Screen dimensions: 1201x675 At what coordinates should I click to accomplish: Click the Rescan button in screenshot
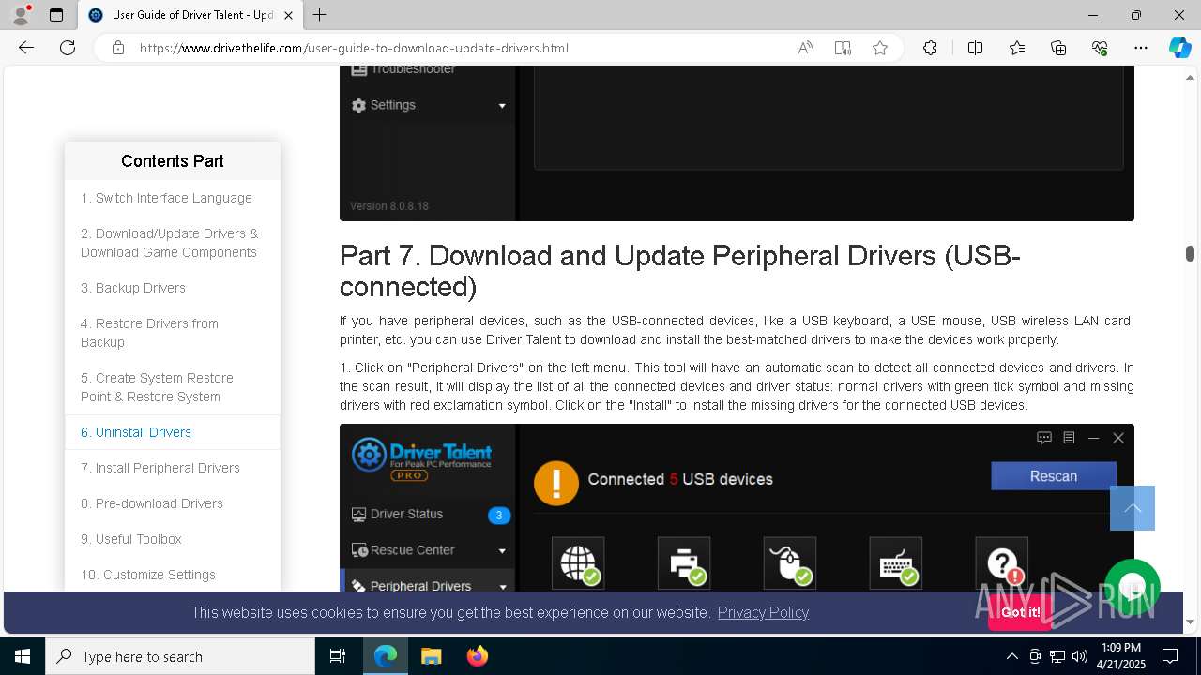coord(1054,476)
